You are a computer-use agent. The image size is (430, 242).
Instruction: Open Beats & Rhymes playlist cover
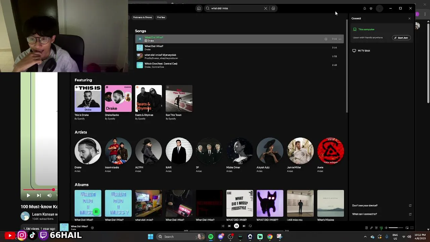tap(148, 98)
